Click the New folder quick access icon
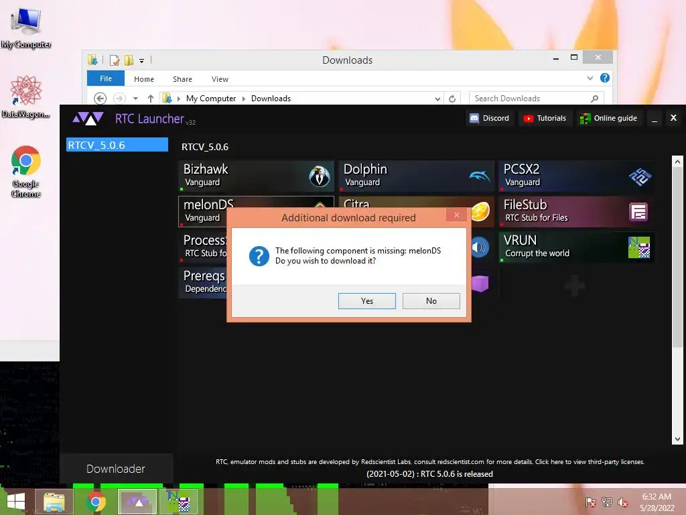Screen dimensions: 686x515 click(x=129, y=60)
